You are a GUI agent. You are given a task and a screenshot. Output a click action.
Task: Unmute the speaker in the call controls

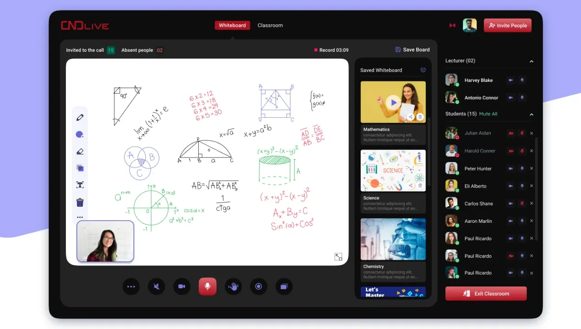(x=156, y=286)
